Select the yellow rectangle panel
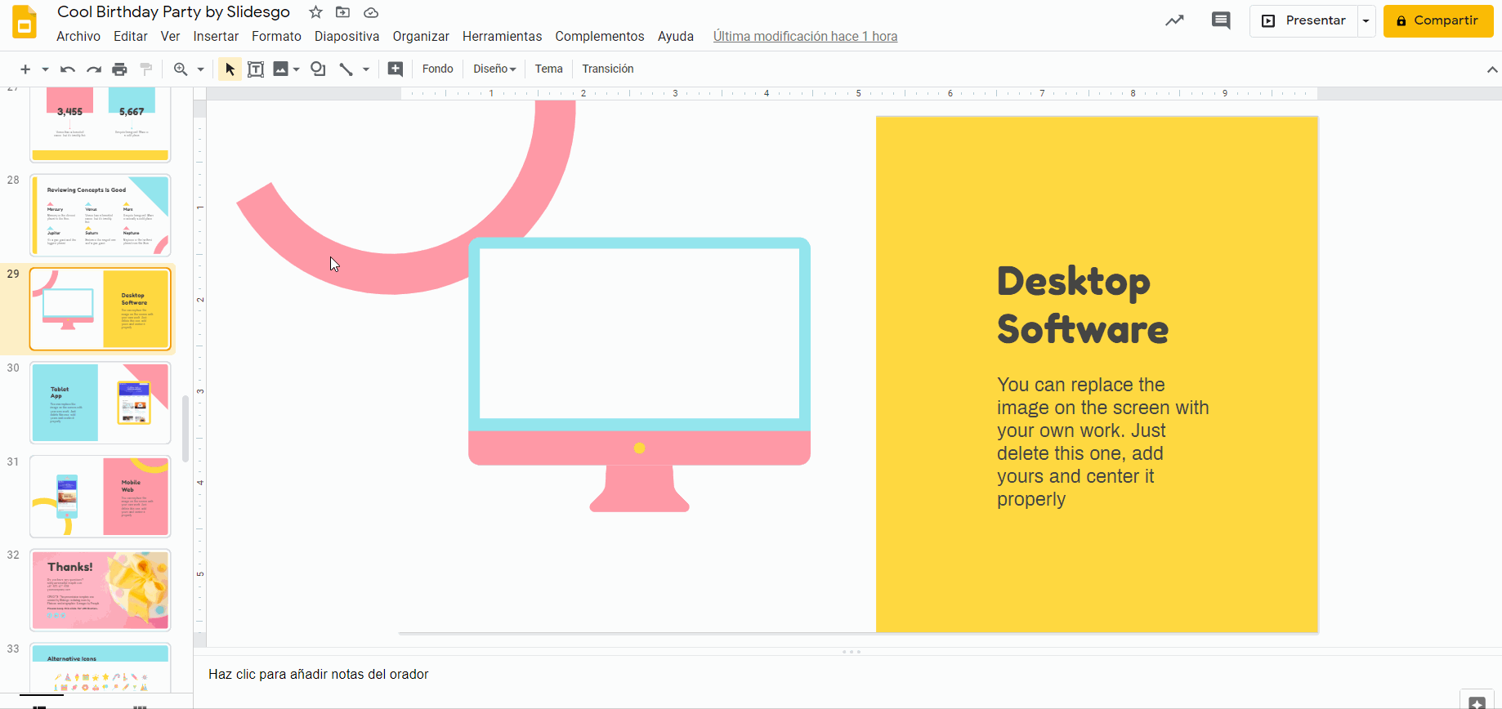This screenshot has height=709, width=1502. point(1097,374)
